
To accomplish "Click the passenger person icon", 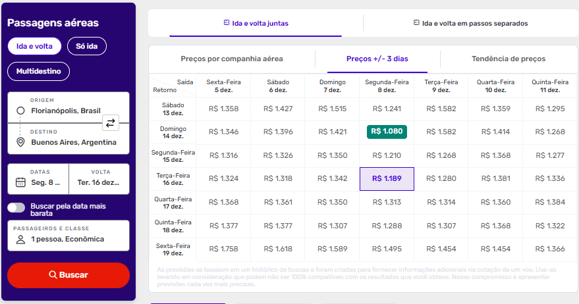I will (x=20, y=239).
